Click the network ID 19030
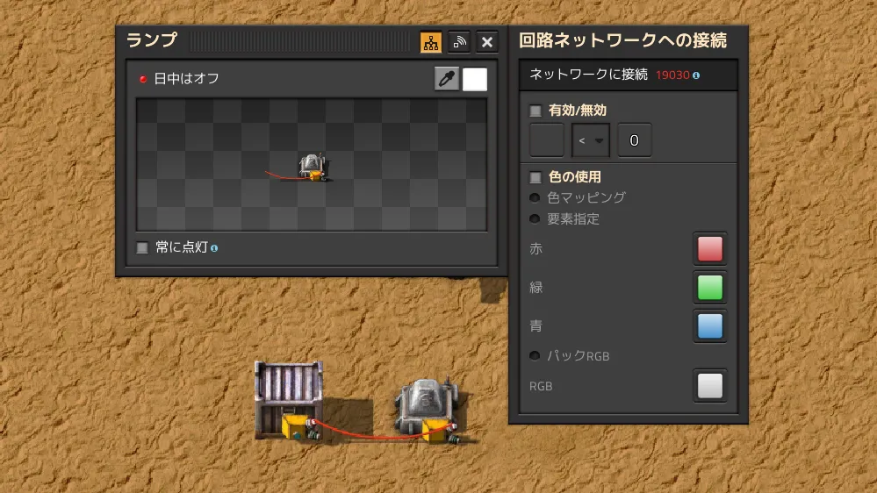Image resolution: width=877 pixels, height=493 pixels. 672,75
